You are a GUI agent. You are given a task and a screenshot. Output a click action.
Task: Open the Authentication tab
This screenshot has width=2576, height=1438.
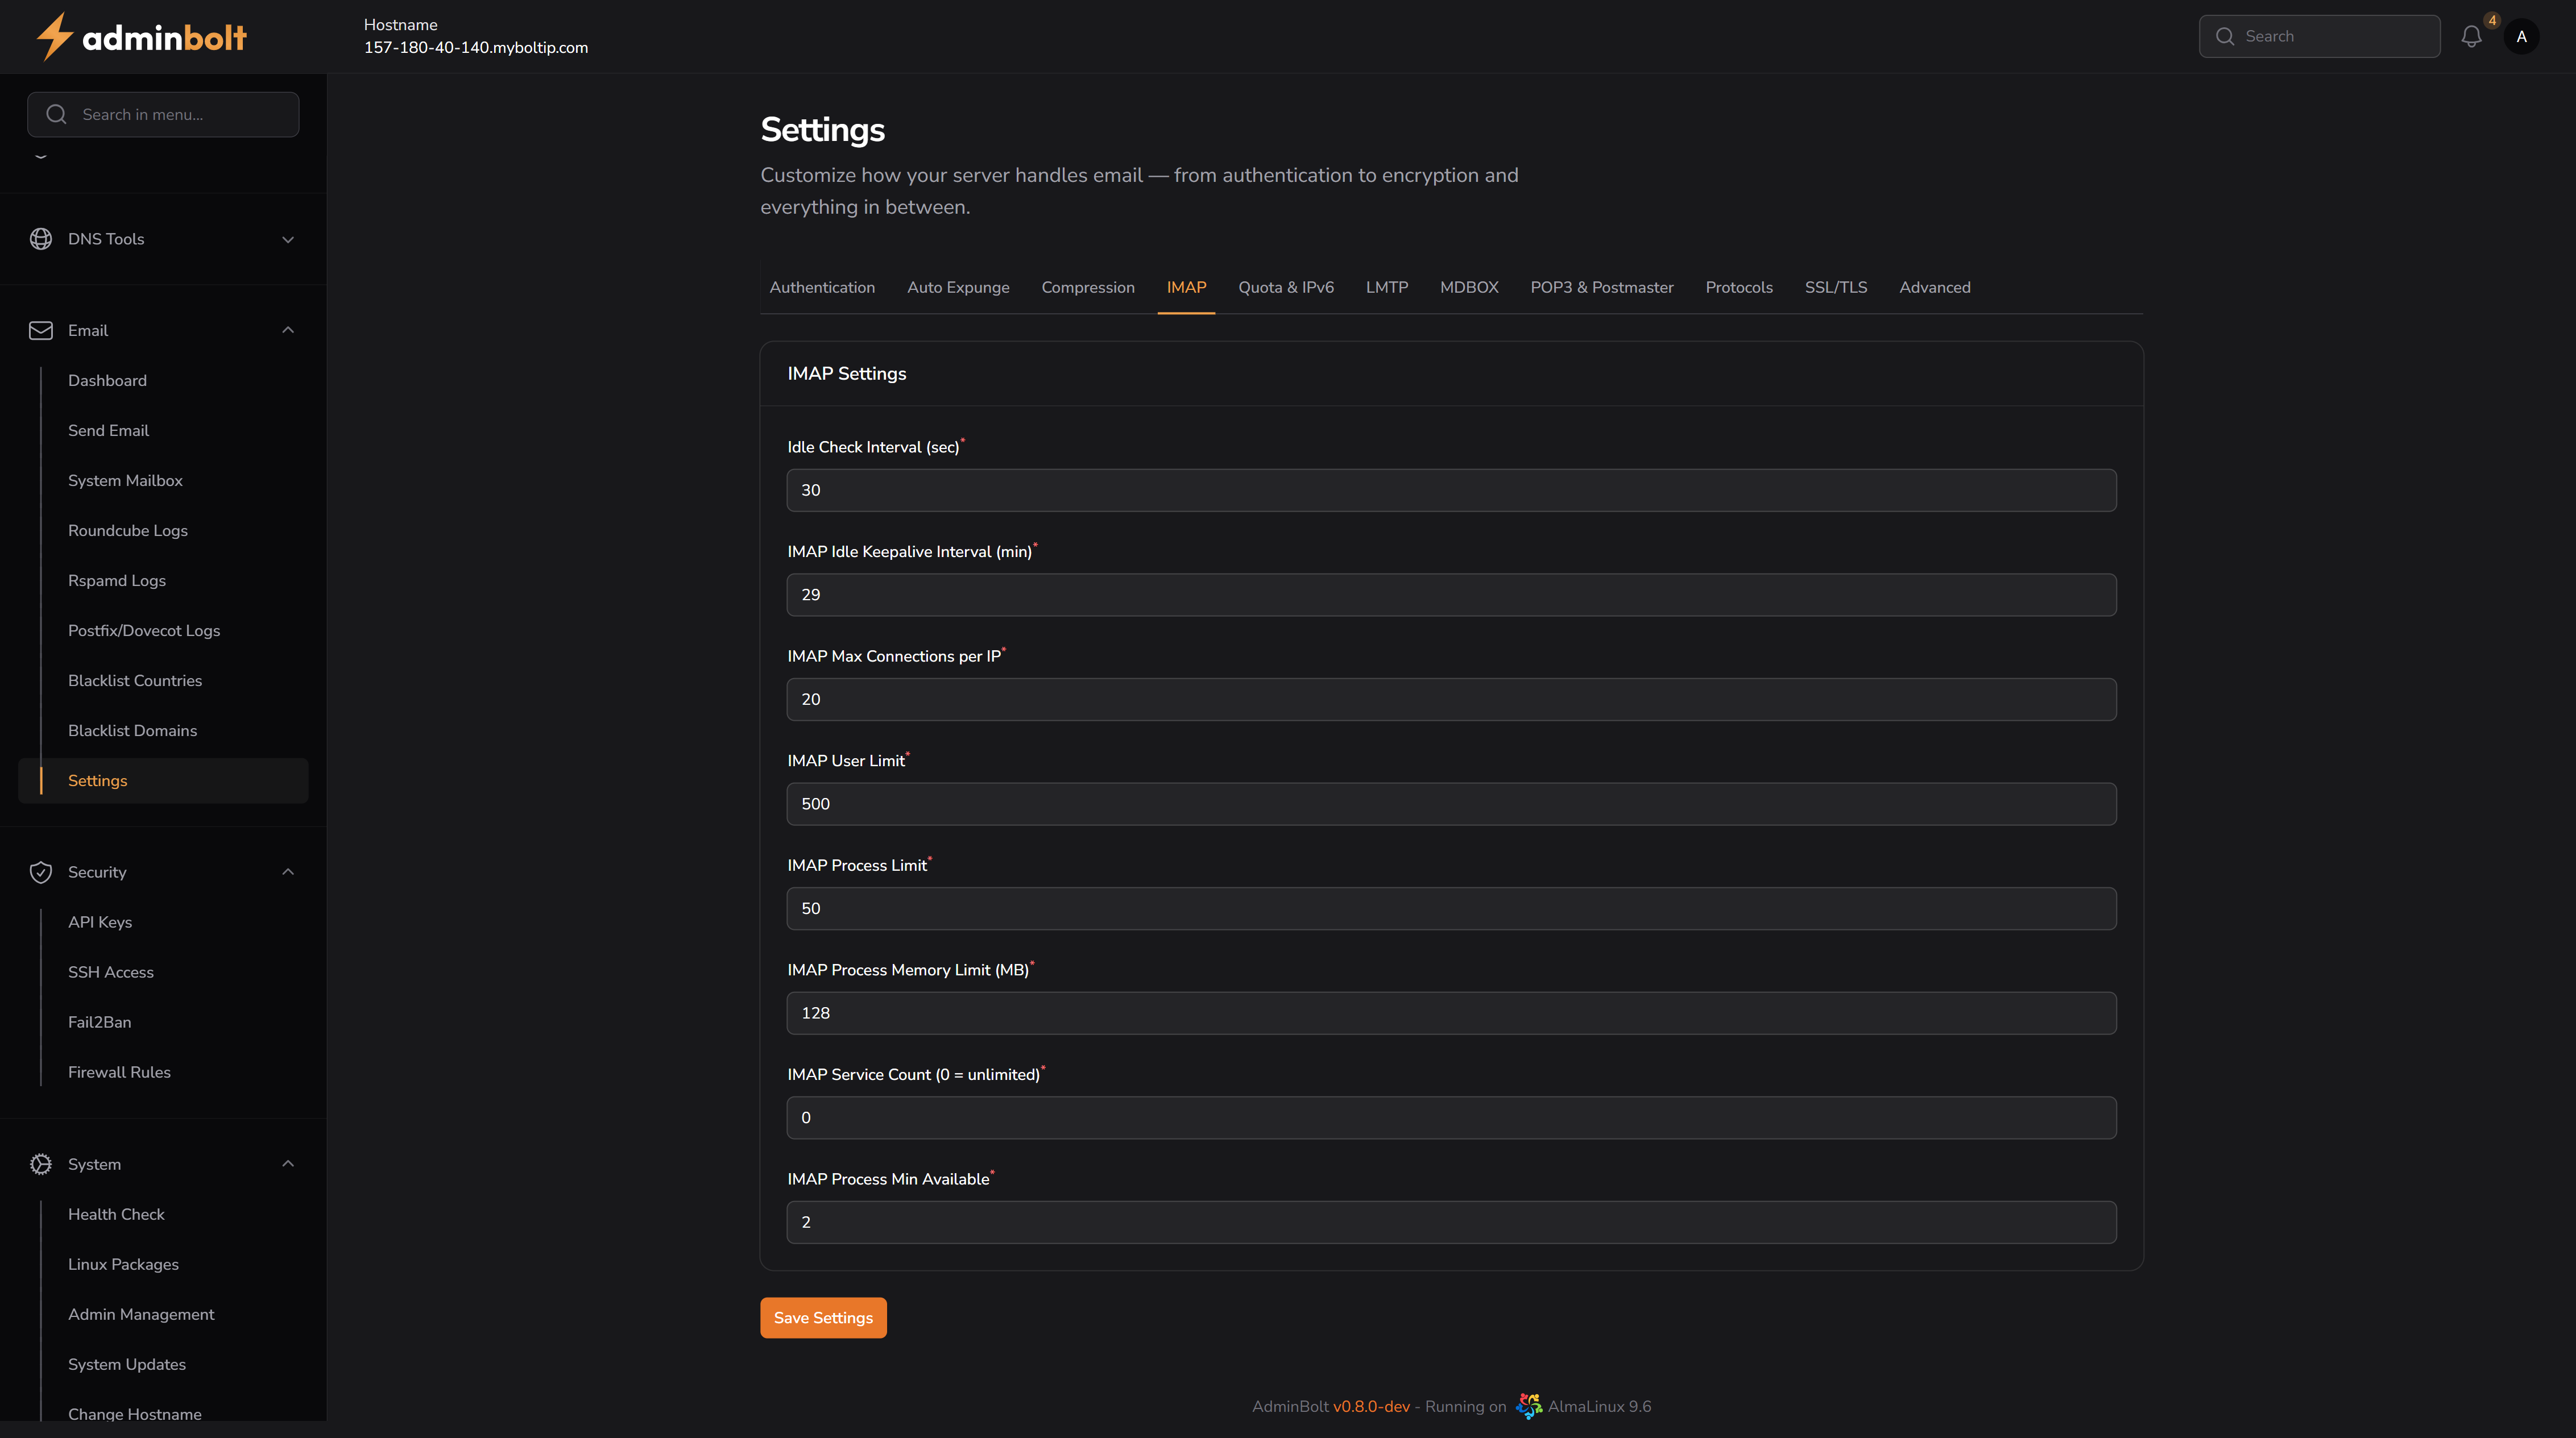[822, 288]
